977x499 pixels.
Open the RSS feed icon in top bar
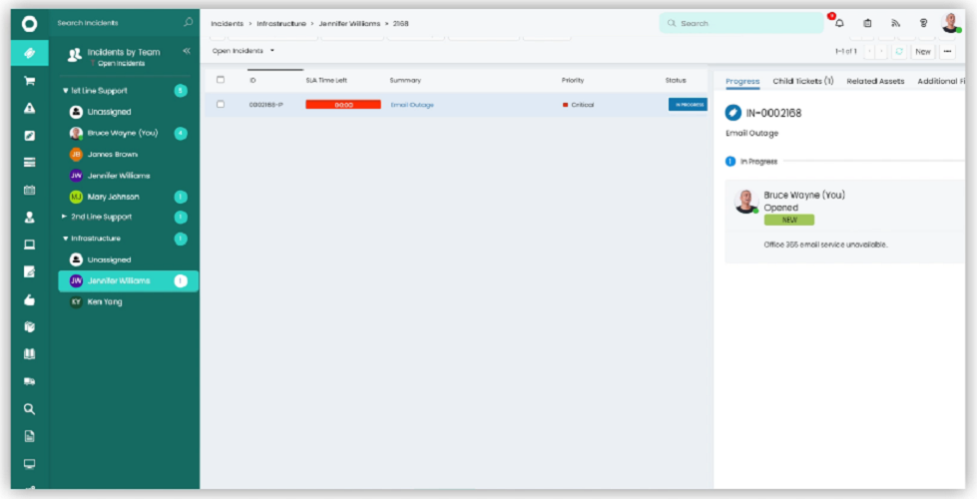(895, 23)
